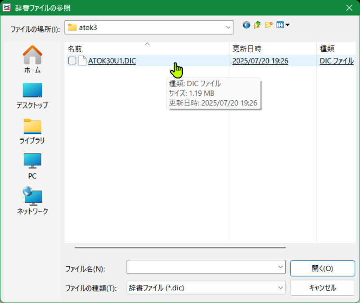360x303 pixels.
Task: Click the file icon of ATOK30U1.DIC
Action: pyautogui.click(x=82, y=61)
